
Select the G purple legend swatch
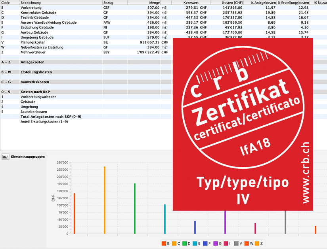click(x=216, y=243)
